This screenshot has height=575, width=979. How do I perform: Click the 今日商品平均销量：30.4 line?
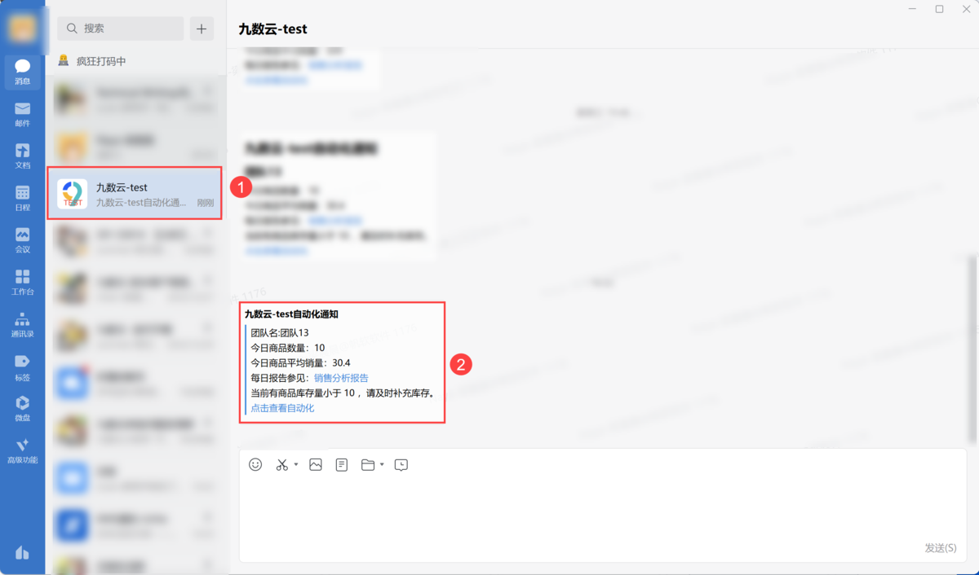click(300, 363)
